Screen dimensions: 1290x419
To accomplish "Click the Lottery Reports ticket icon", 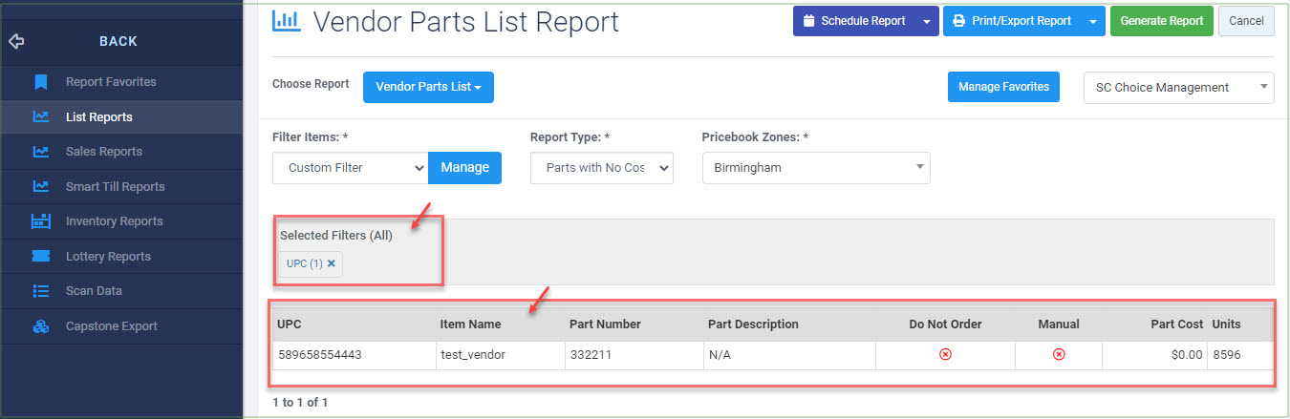I will tap(40, 256).
